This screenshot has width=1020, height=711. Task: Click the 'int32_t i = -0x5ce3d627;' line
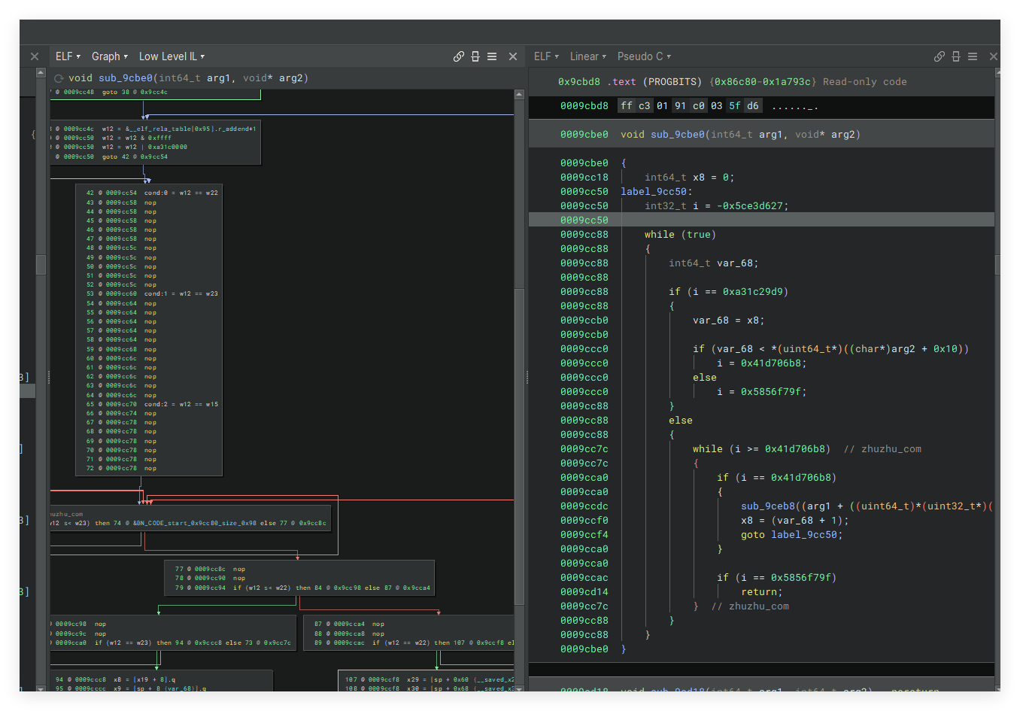717,206
